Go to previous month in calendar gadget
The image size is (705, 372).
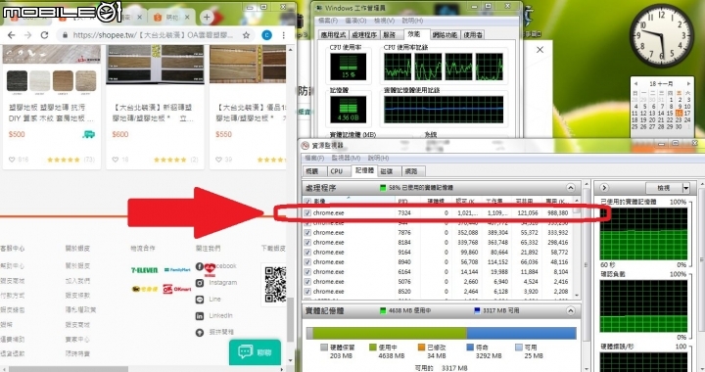click(x=635, y=83)
